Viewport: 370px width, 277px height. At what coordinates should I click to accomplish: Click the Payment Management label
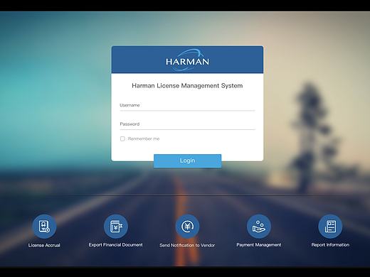pyautogui.click(x=259, y=245)
